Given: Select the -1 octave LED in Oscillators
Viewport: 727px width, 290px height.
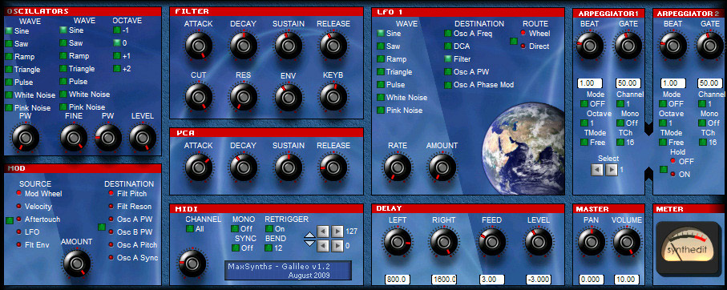Looking at the screenshot, I should (117, 30).
